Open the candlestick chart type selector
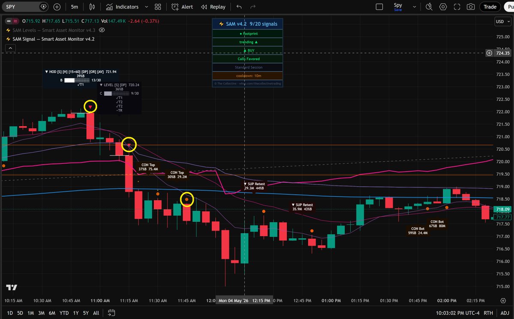The image size is (514, 319). click(x=92, y=6)
